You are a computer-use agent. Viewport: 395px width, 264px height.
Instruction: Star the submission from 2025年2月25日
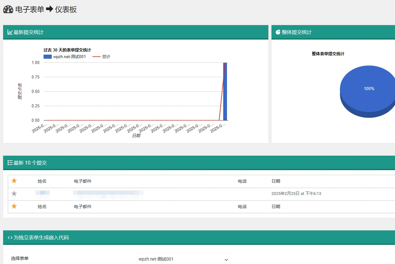point(14,193)
